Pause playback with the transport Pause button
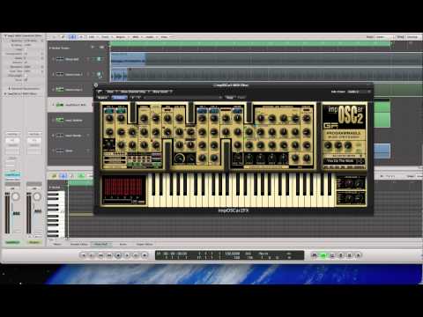Screen dimensions: 423x317 (x=136, y=255)
